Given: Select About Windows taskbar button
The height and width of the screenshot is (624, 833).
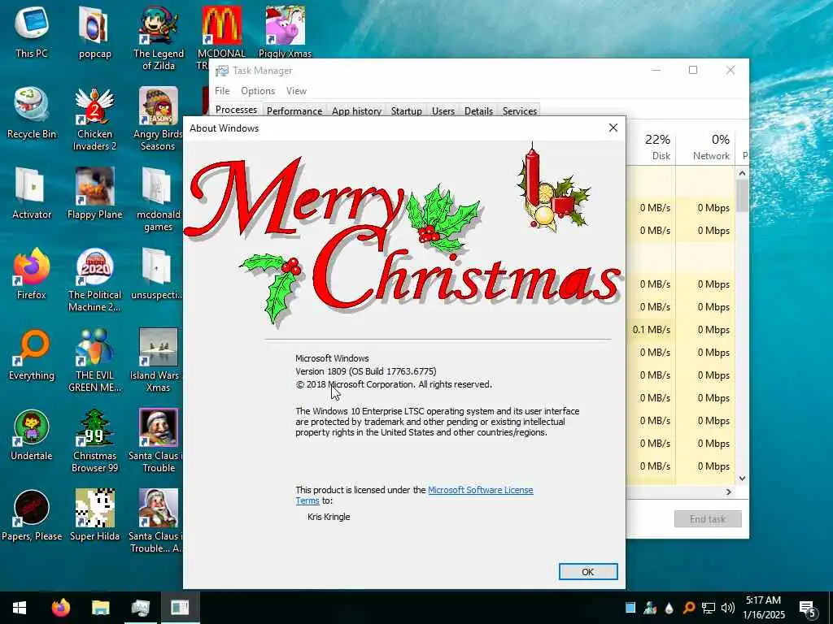Looking at the screenshot, I should coord(180,607).
